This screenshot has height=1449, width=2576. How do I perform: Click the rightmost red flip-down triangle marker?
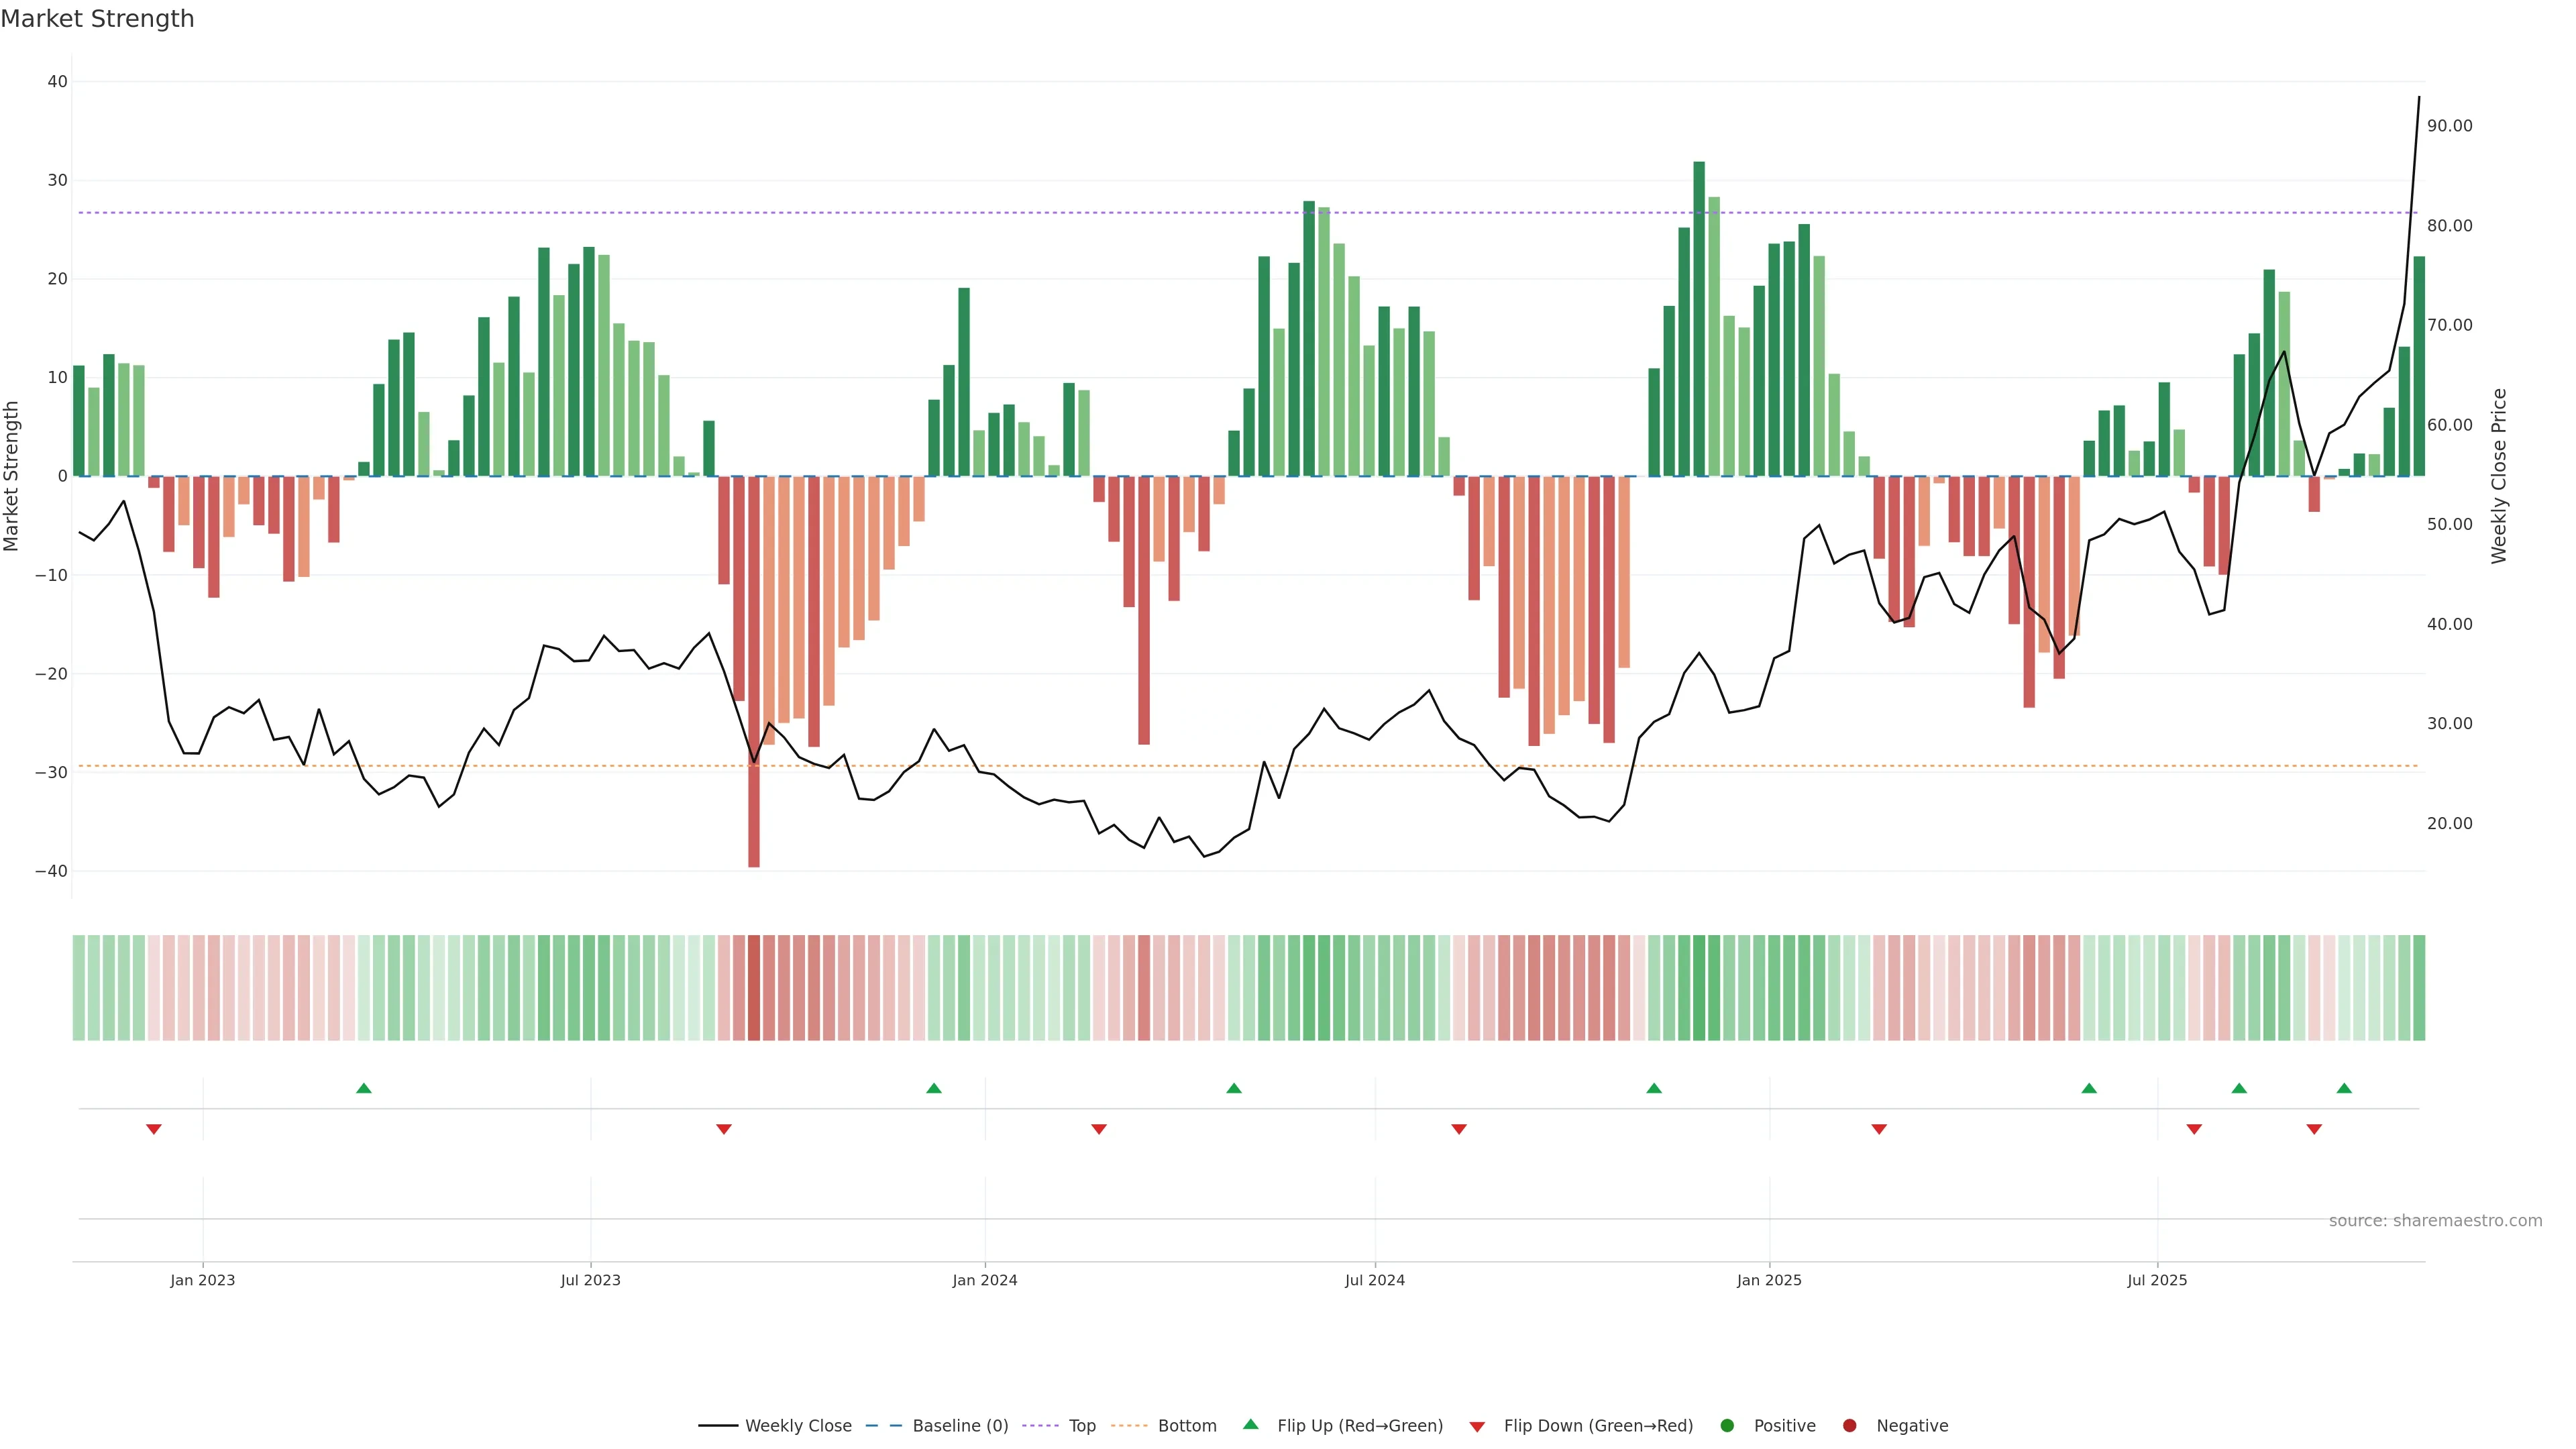2314,1129
